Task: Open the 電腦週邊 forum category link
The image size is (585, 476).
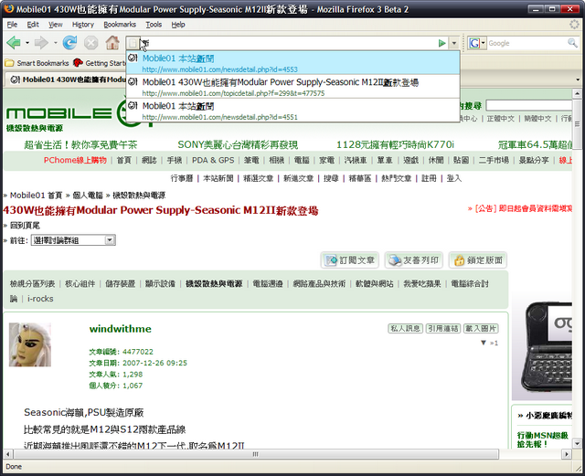Action: click(268, 284)
